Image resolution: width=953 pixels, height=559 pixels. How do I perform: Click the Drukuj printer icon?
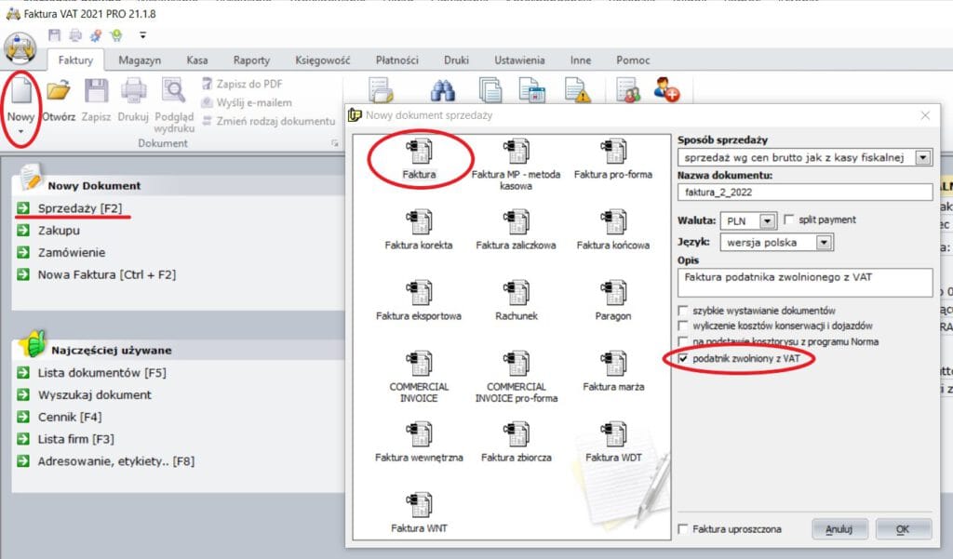[x=133, y=91]
